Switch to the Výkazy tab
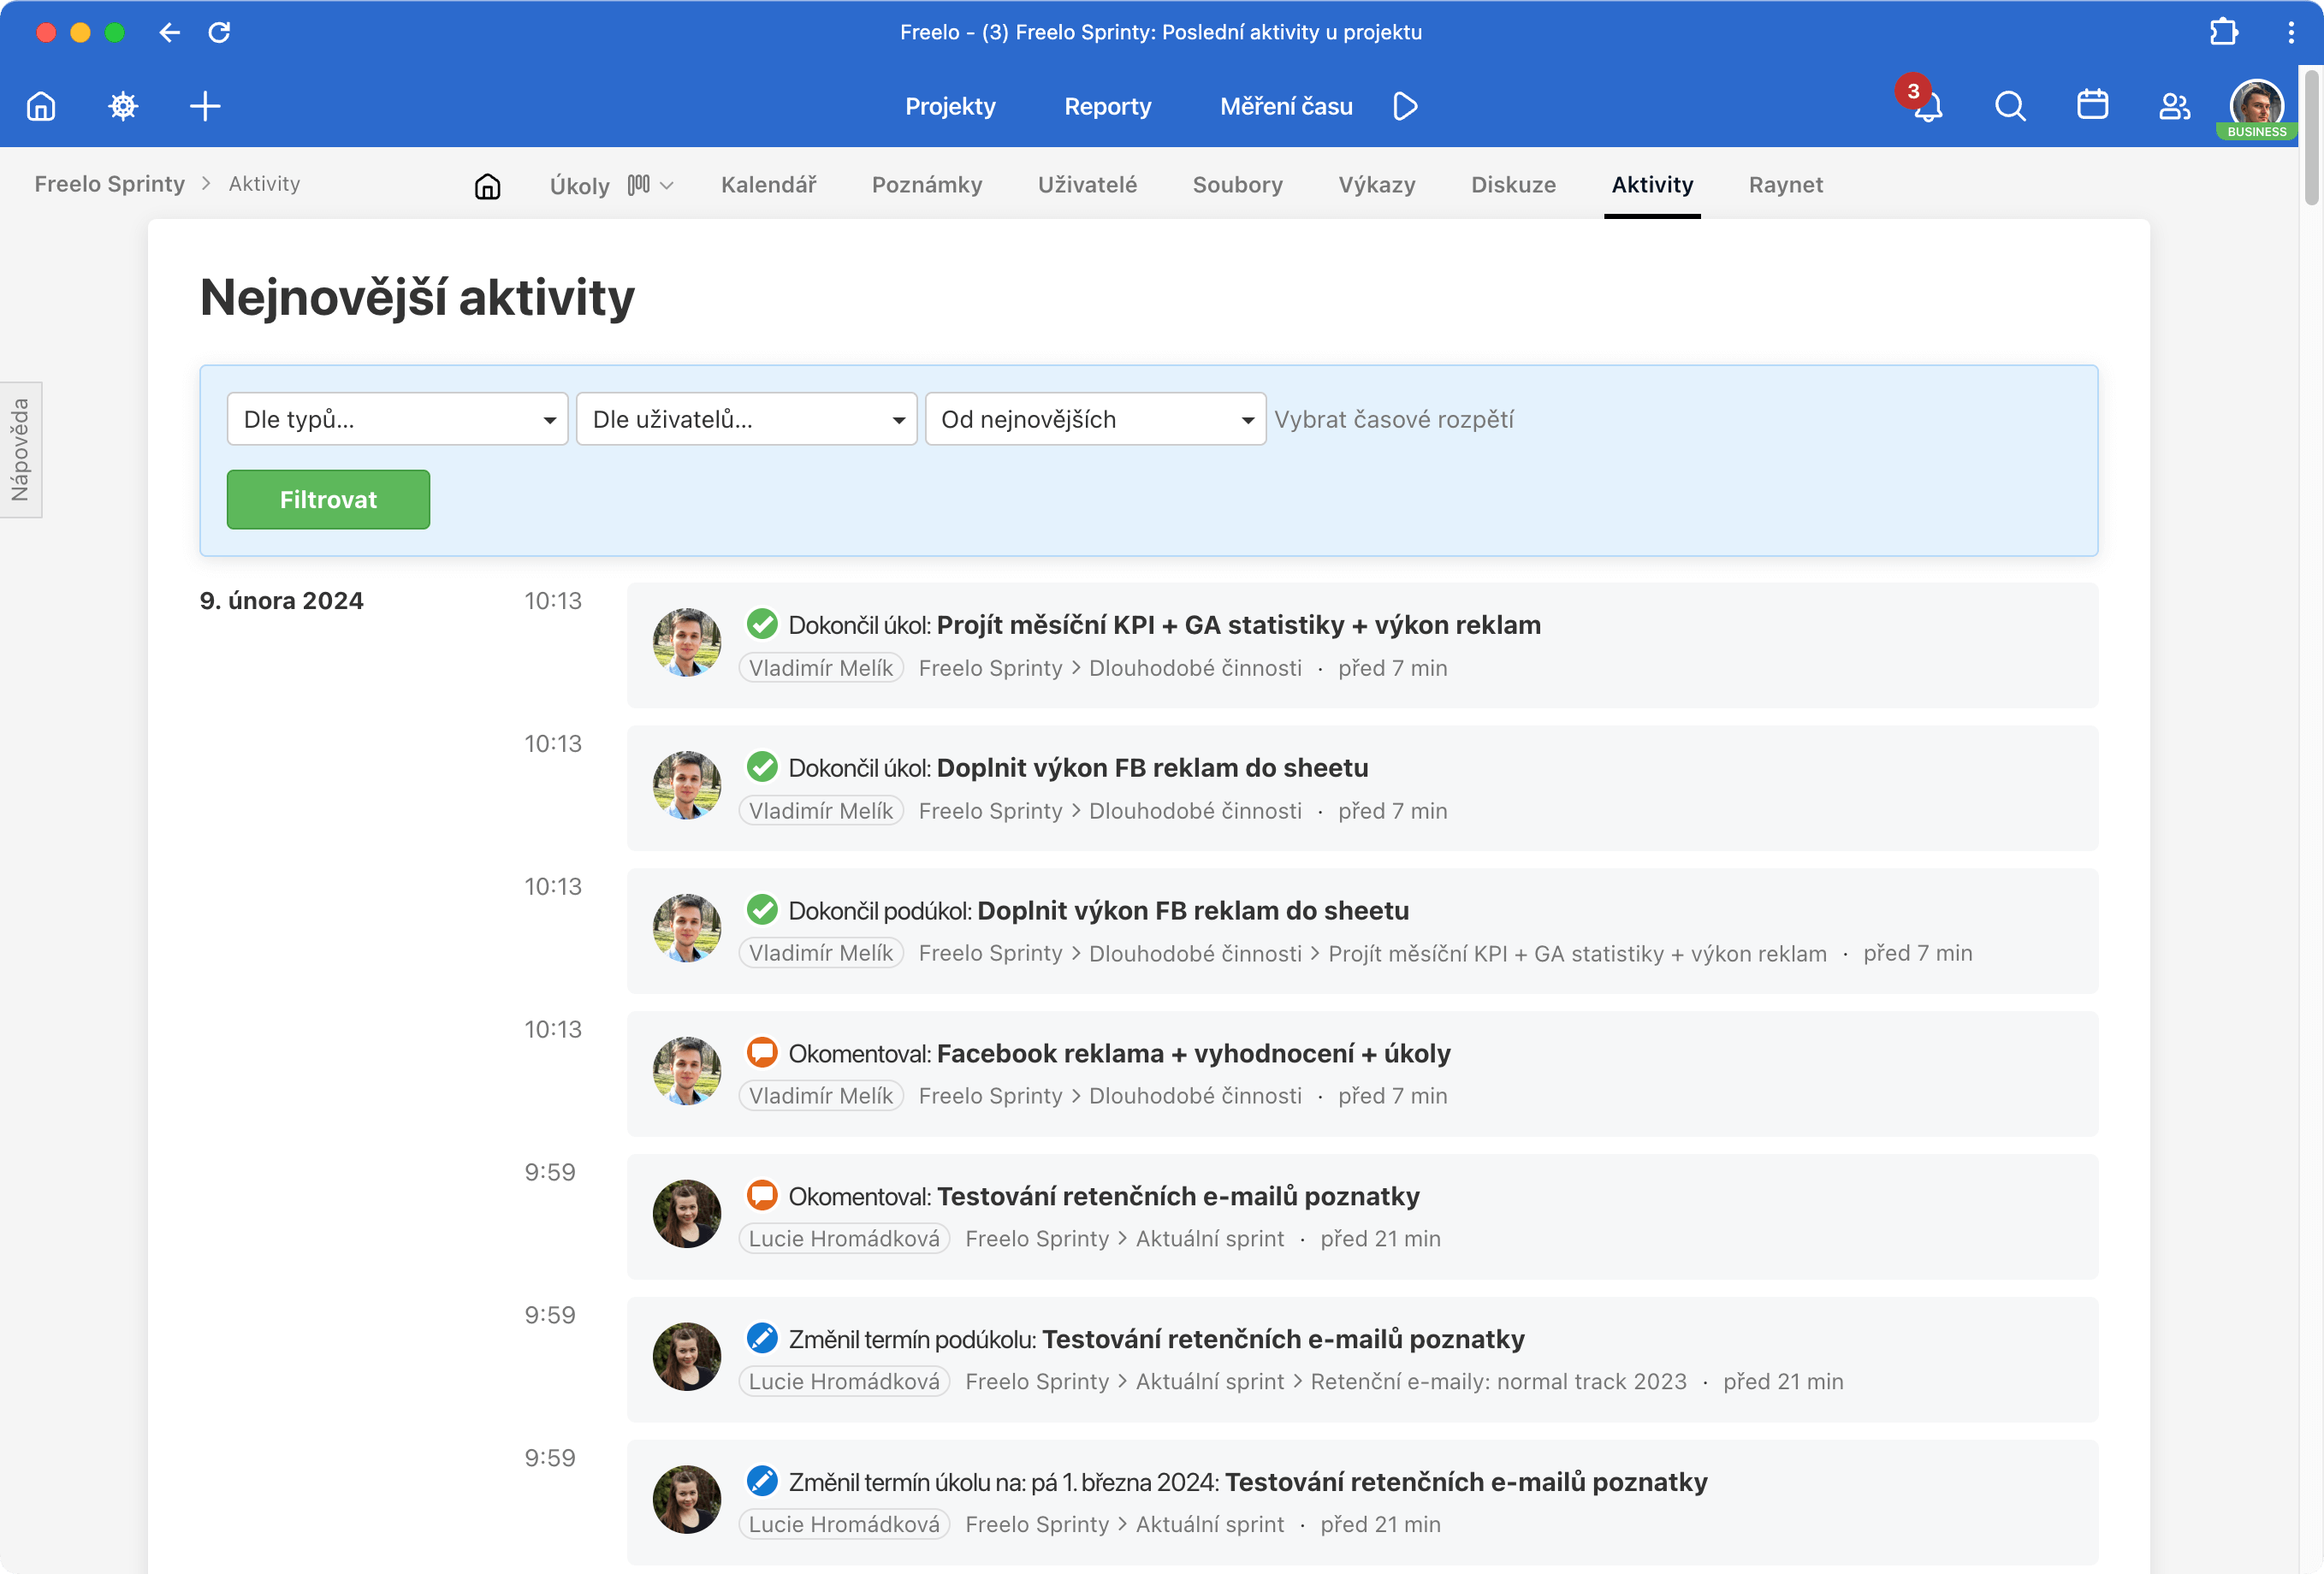The image size is (2324, 1574). coord(1376,185)
